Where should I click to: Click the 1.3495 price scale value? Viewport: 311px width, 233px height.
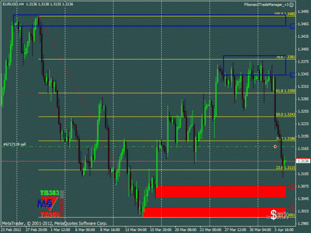(x=303, y=11)
